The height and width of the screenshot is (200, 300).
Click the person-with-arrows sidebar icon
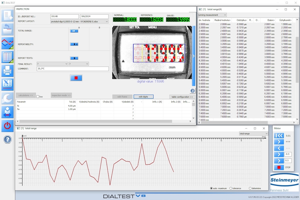pos(7,112)
